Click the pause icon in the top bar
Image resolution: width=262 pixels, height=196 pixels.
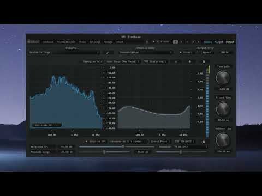click(147, 42)
